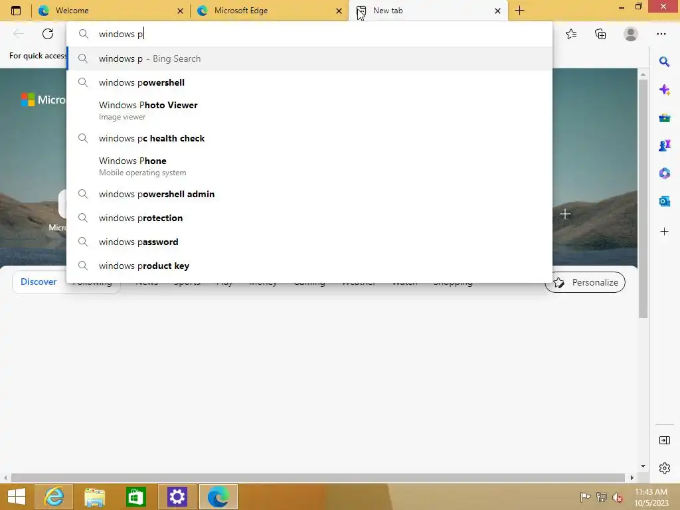Click inside the address bar text field
This screenshot has height=510, width=680.
coord(309,34)
